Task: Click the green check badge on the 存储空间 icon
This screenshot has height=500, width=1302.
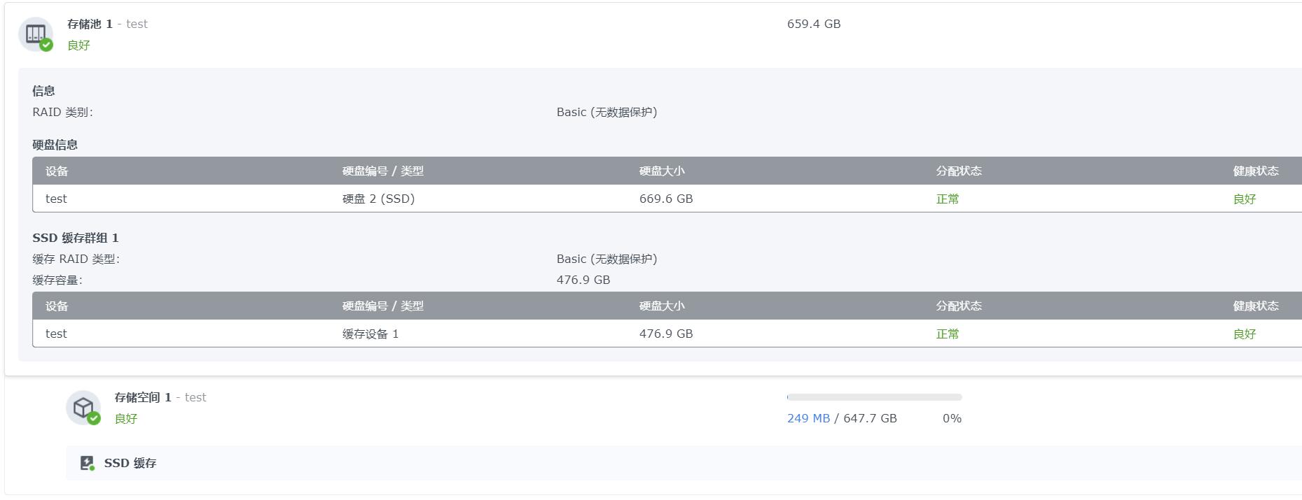Action: click(95, 418)
